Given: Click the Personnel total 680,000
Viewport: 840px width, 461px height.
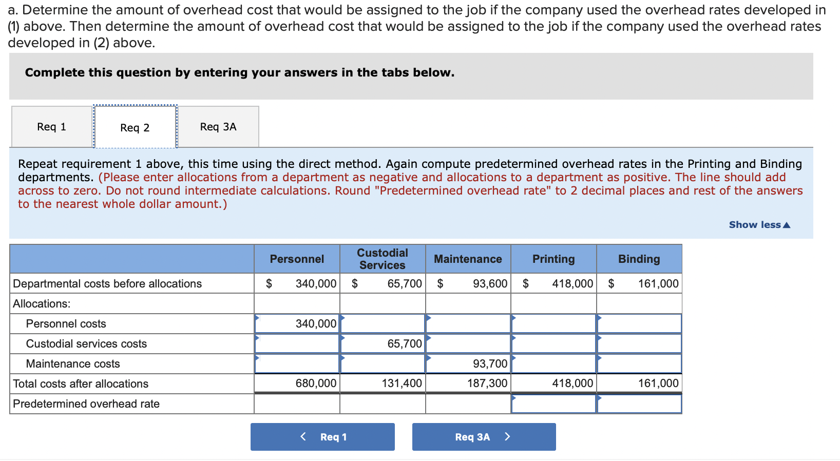Looking at the screenshot, I should 316,383.
